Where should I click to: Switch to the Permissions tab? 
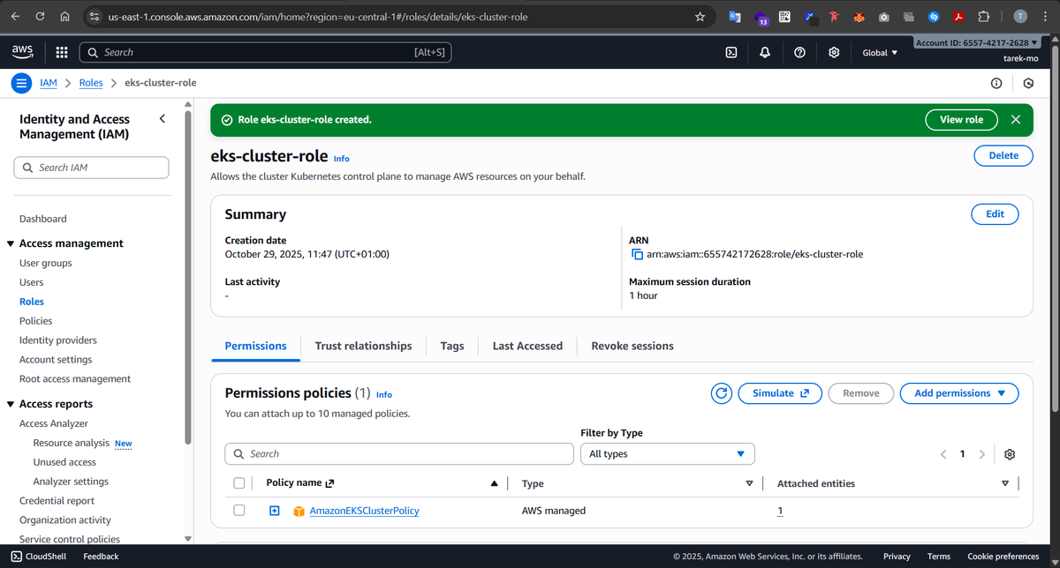pyautogui.click(x=256, y=346)
